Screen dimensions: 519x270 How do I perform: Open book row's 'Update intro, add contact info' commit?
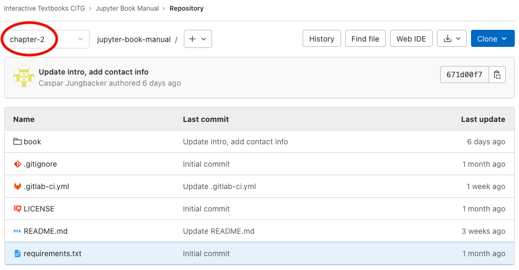click(236, 142)
